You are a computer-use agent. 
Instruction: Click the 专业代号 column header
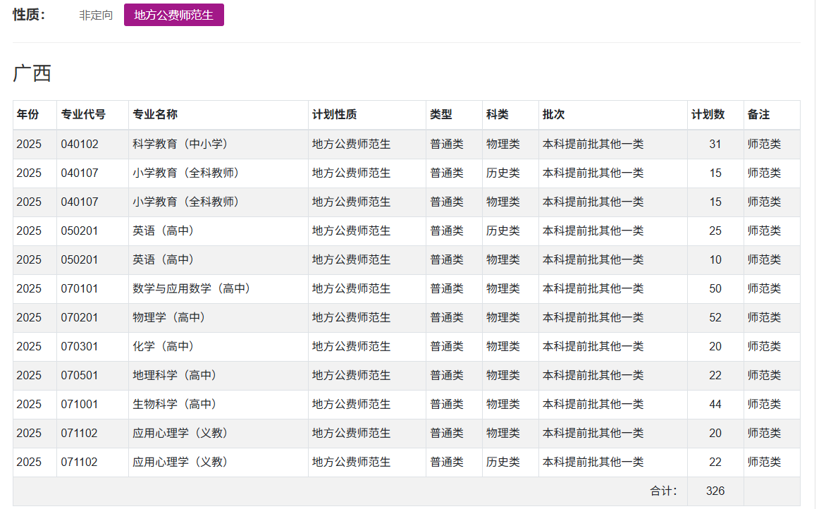[83, 115]
